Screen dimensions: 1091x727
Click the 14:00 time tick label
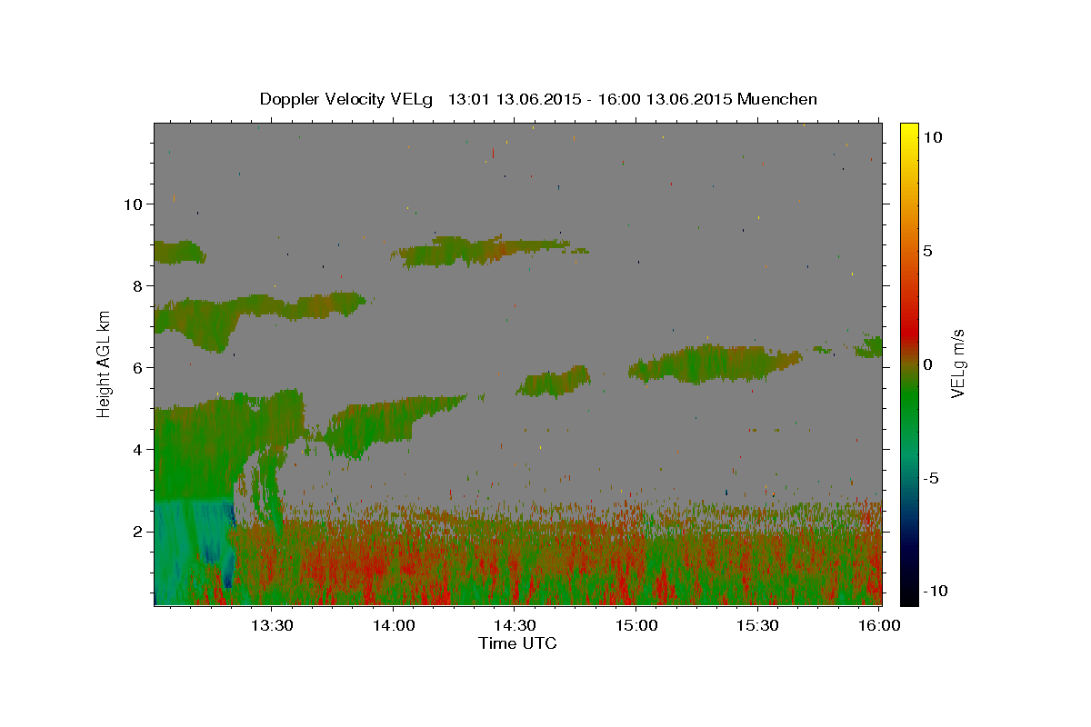point(394,625)
